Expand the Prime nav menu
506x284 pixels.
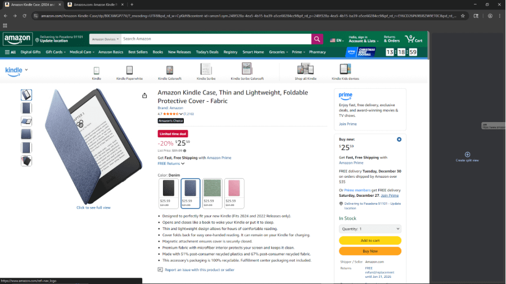(298, 52)
